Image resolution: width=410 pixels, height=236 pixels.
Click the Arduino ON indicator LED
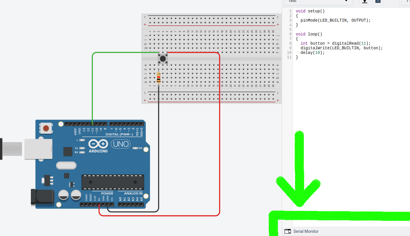[135, 148]
